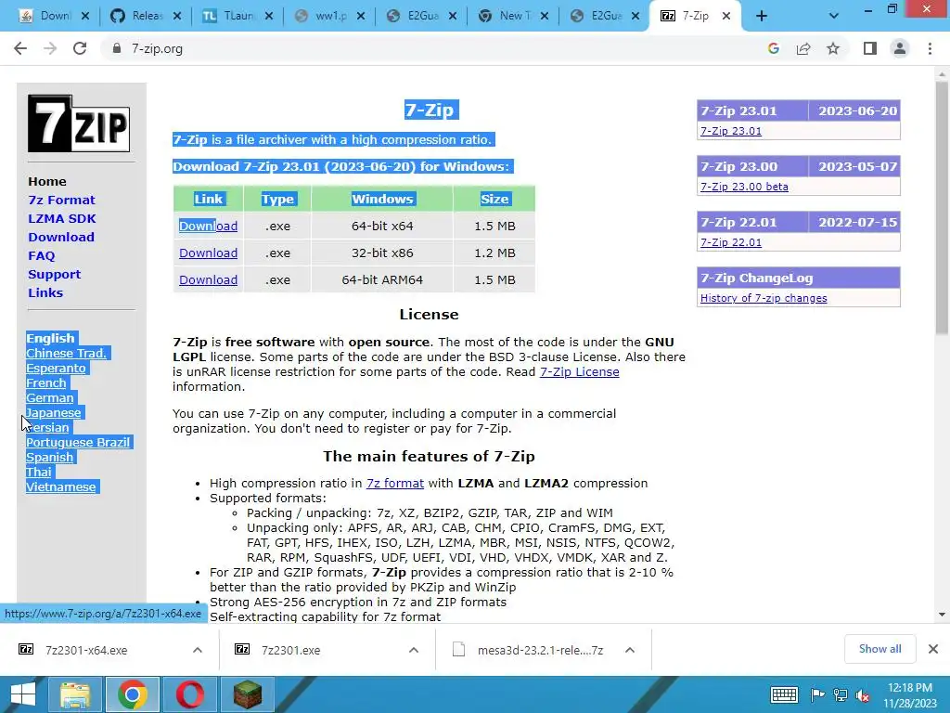Download the 32-bit x86 .exe
This screenshot has height=713, width=950.
pos(208,253)
